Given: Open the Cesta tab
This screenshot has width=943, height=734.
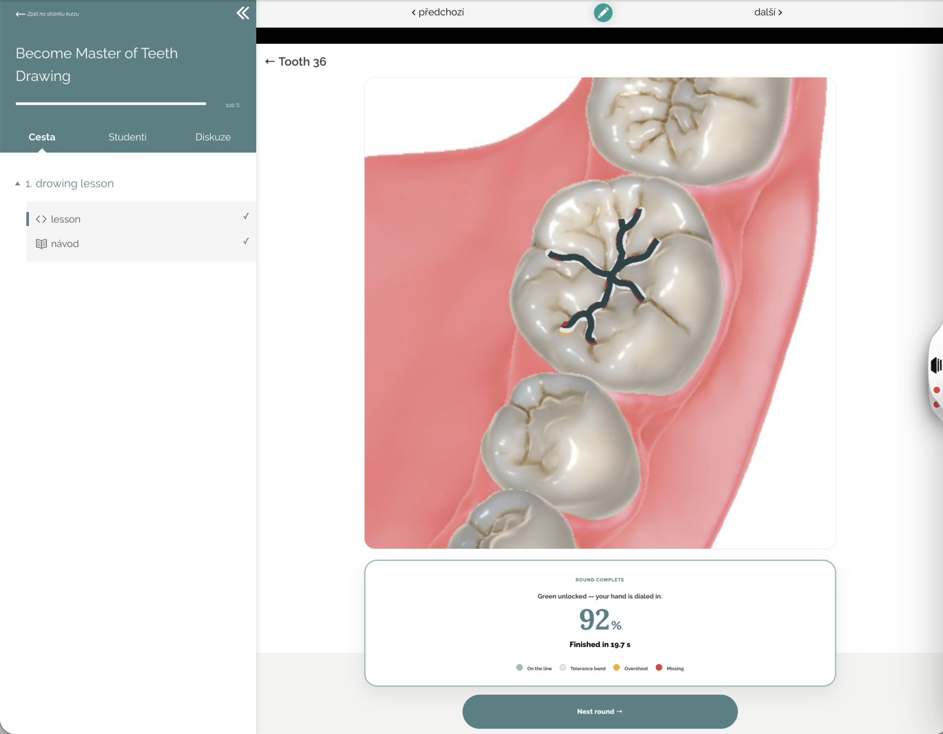Looking at the screenshot, I should point(42,137).
